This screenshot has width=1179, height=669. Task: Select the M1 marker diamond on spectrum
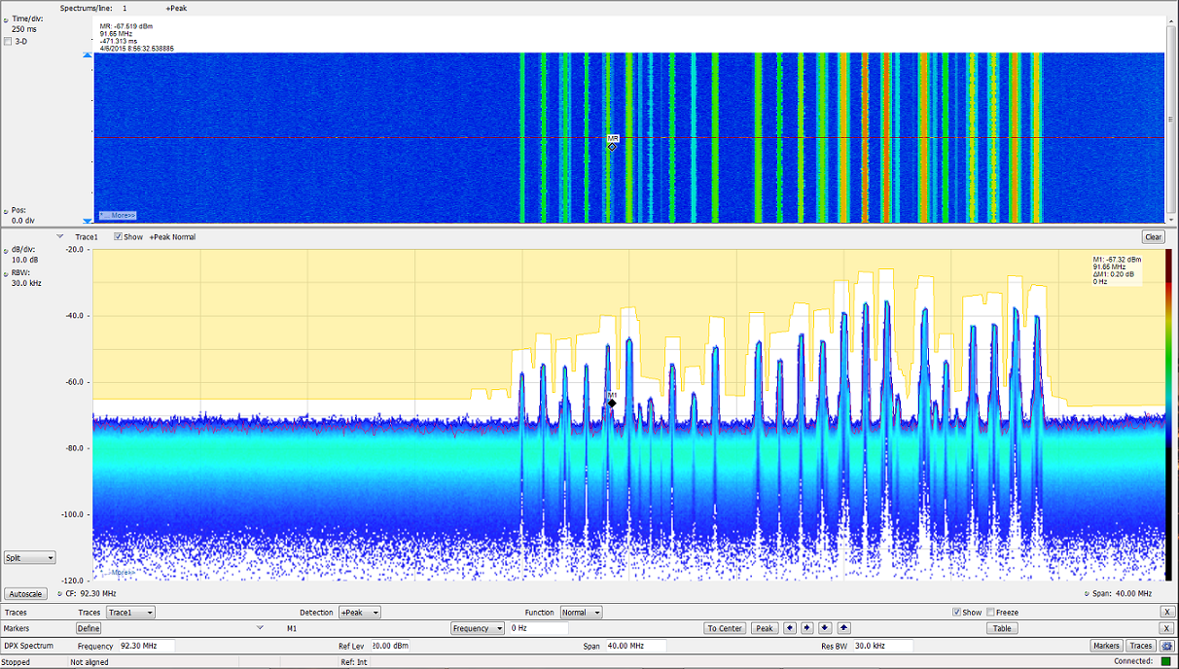[612, 403]
